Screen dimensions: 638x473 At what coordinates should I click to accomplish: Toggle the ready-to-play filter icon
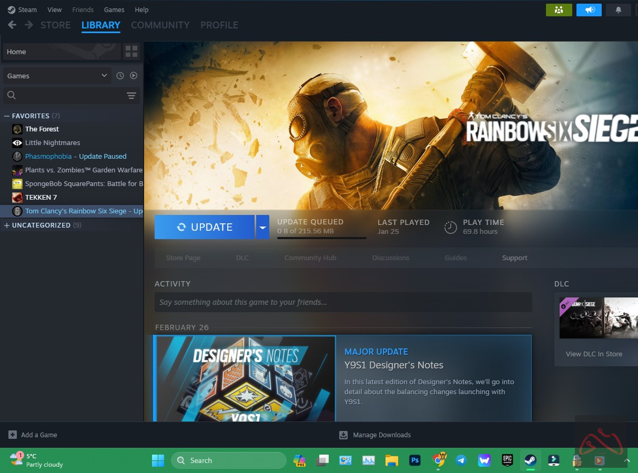click(x=134, y=76)
